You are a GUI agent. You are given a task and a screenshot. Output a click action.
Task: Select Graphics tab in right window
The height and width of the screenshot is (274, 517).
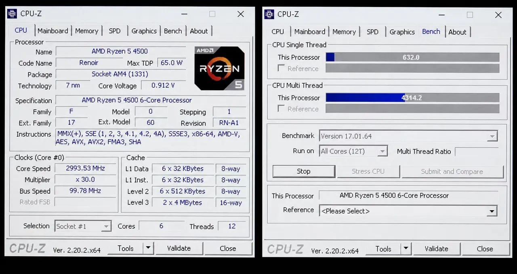click(402, 32)
